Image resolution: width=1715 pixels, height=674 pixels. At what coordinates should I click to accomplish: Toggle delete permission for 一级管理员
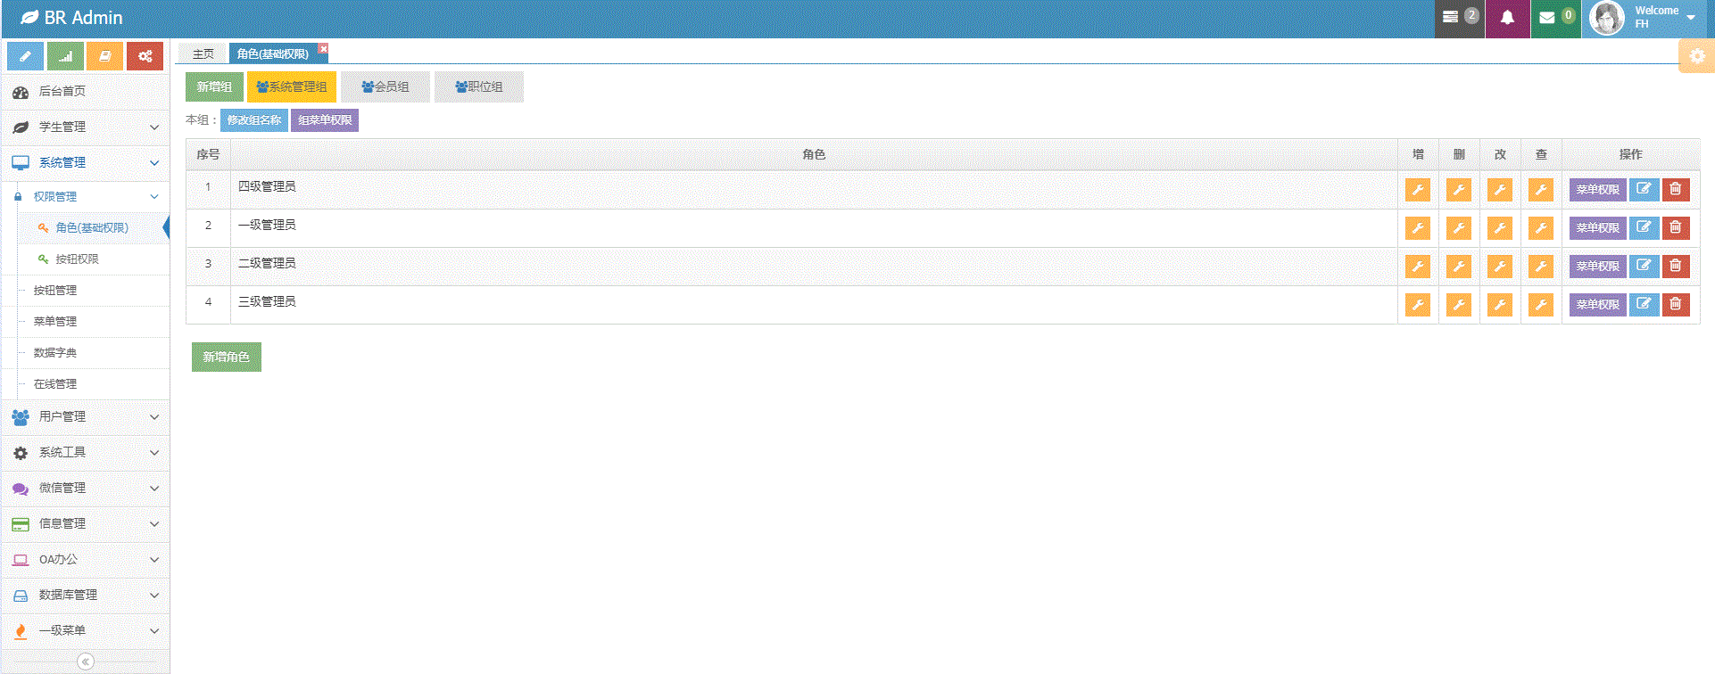(1459, 228)
